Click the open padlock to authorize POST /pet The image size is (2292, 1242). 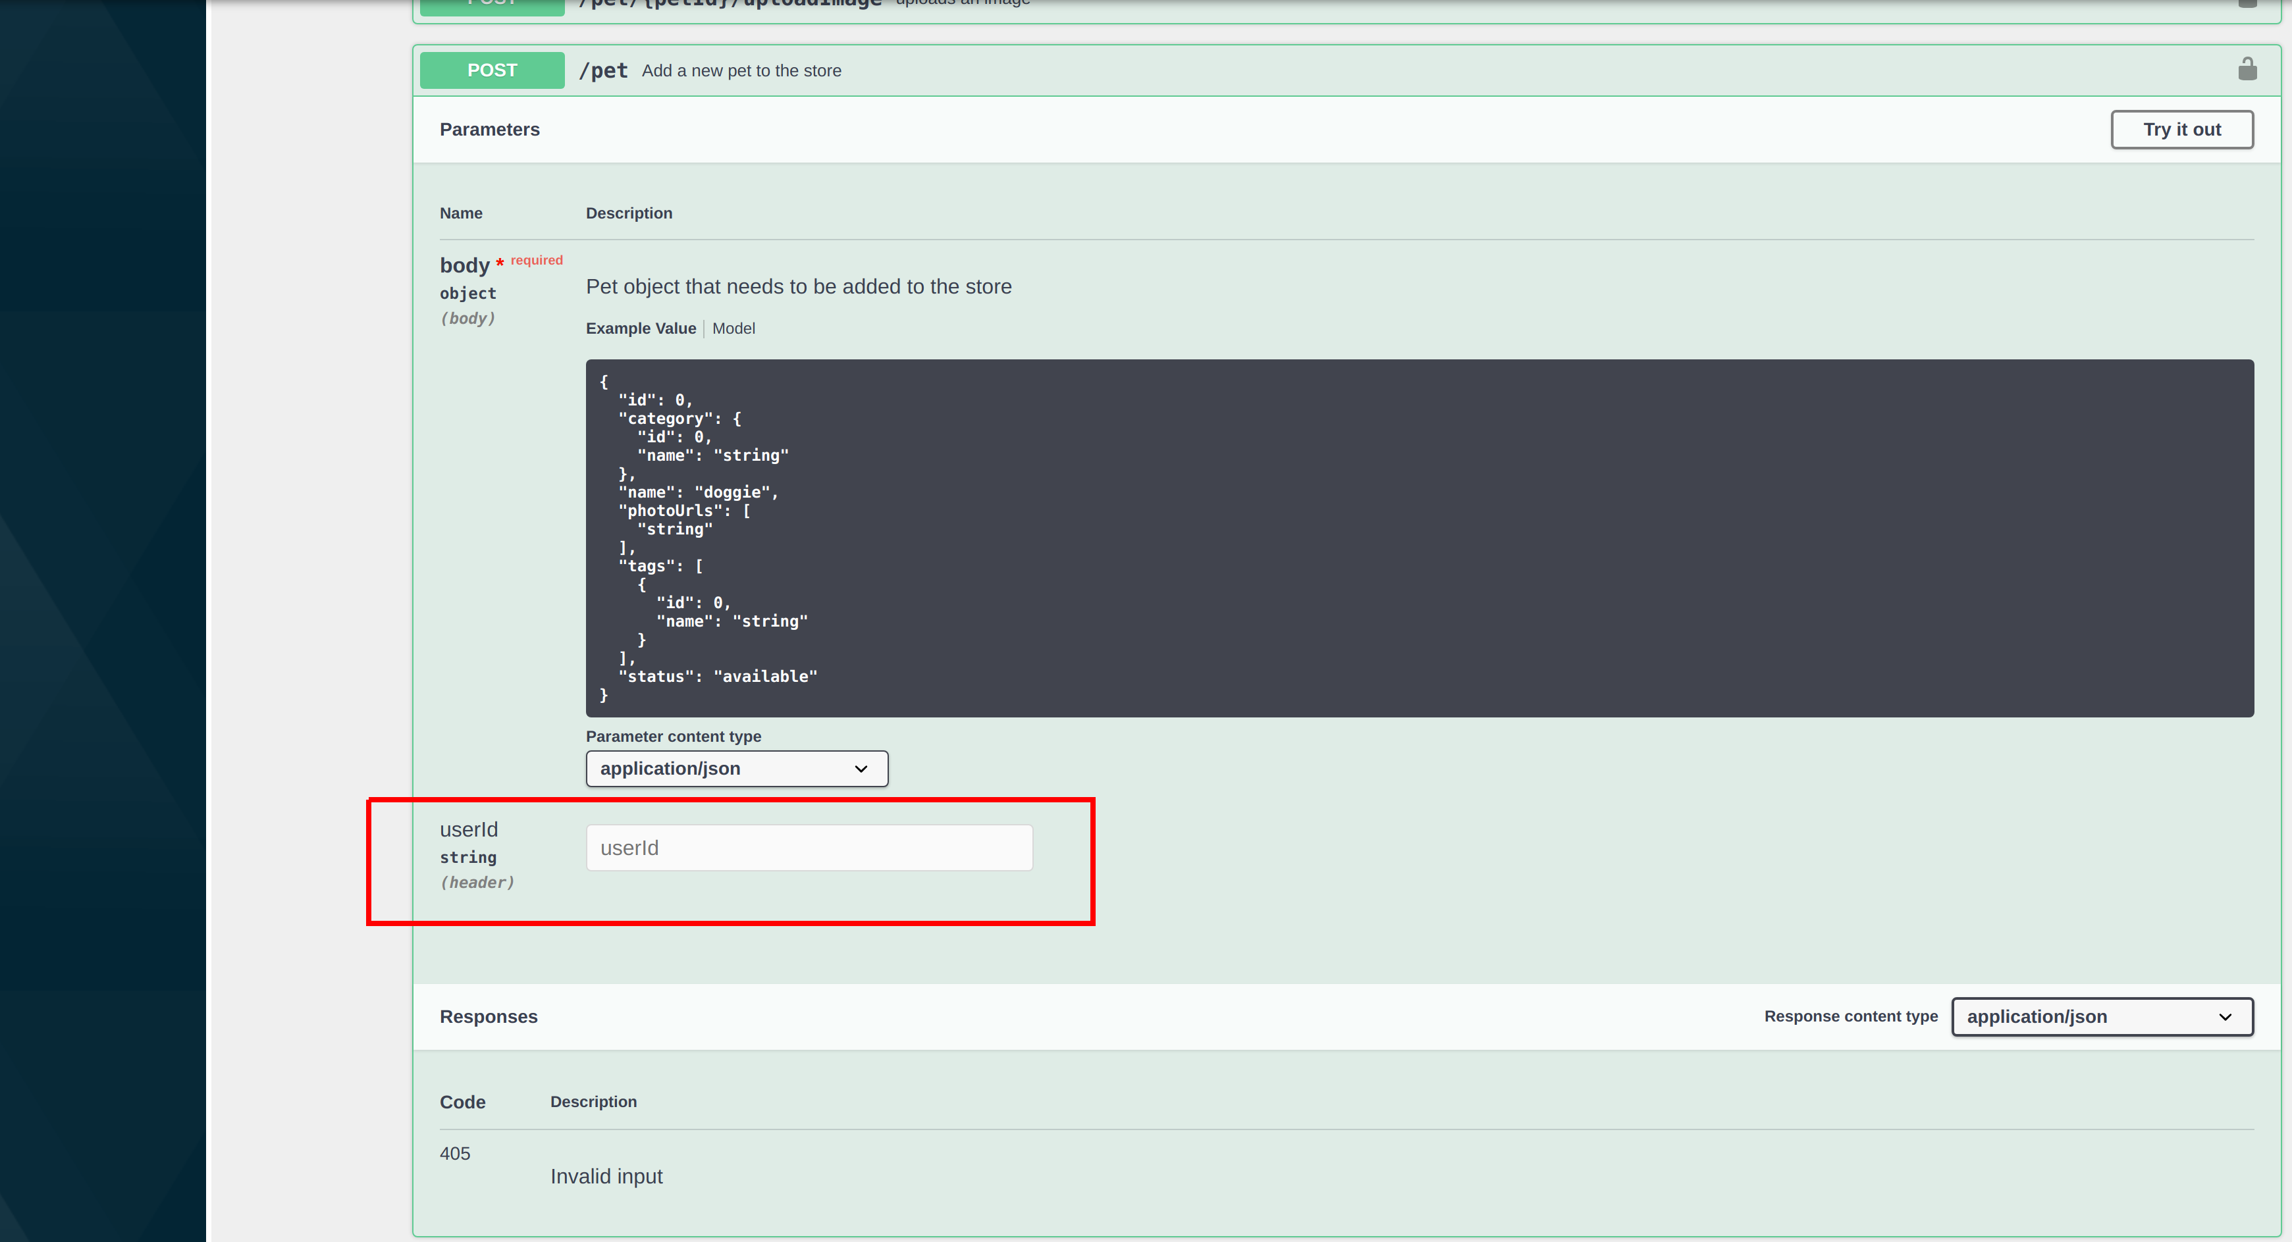click(2249, 69)
